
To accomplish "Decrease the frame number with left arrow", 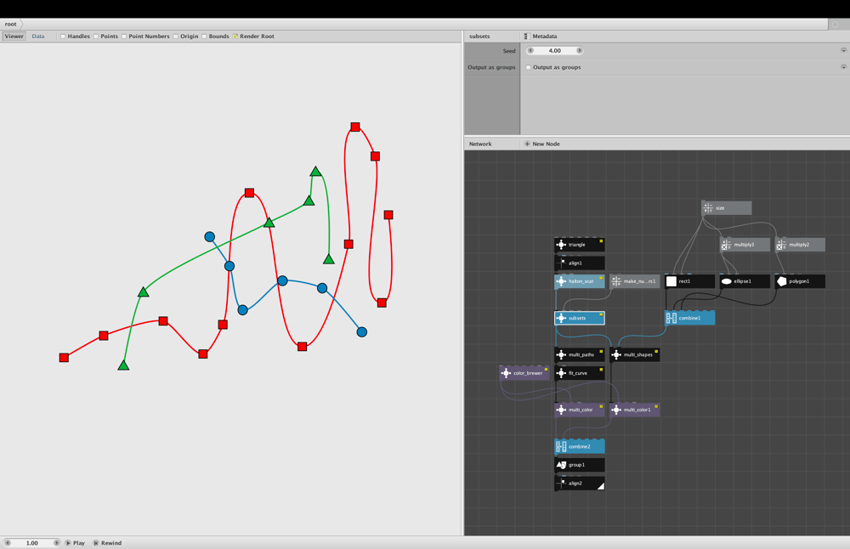I will pyautogui.click(x=8, y=542).
